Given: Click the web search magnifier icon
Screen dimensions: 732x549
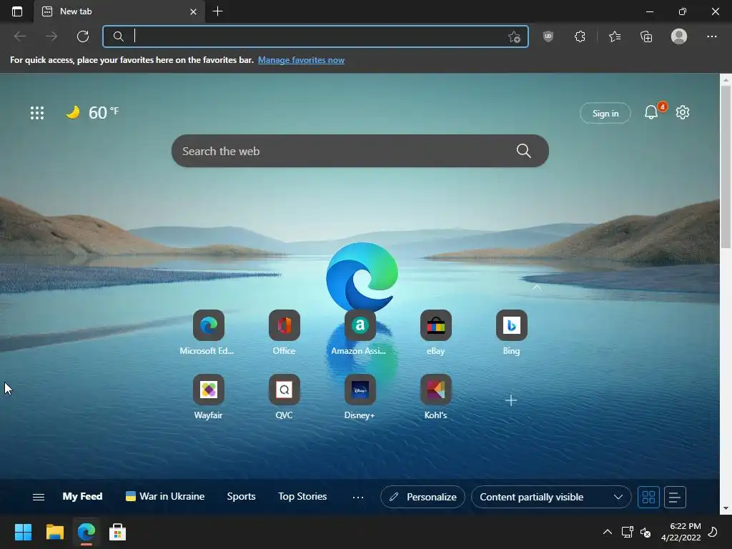Looking at the screenshot, I should 524,151.
